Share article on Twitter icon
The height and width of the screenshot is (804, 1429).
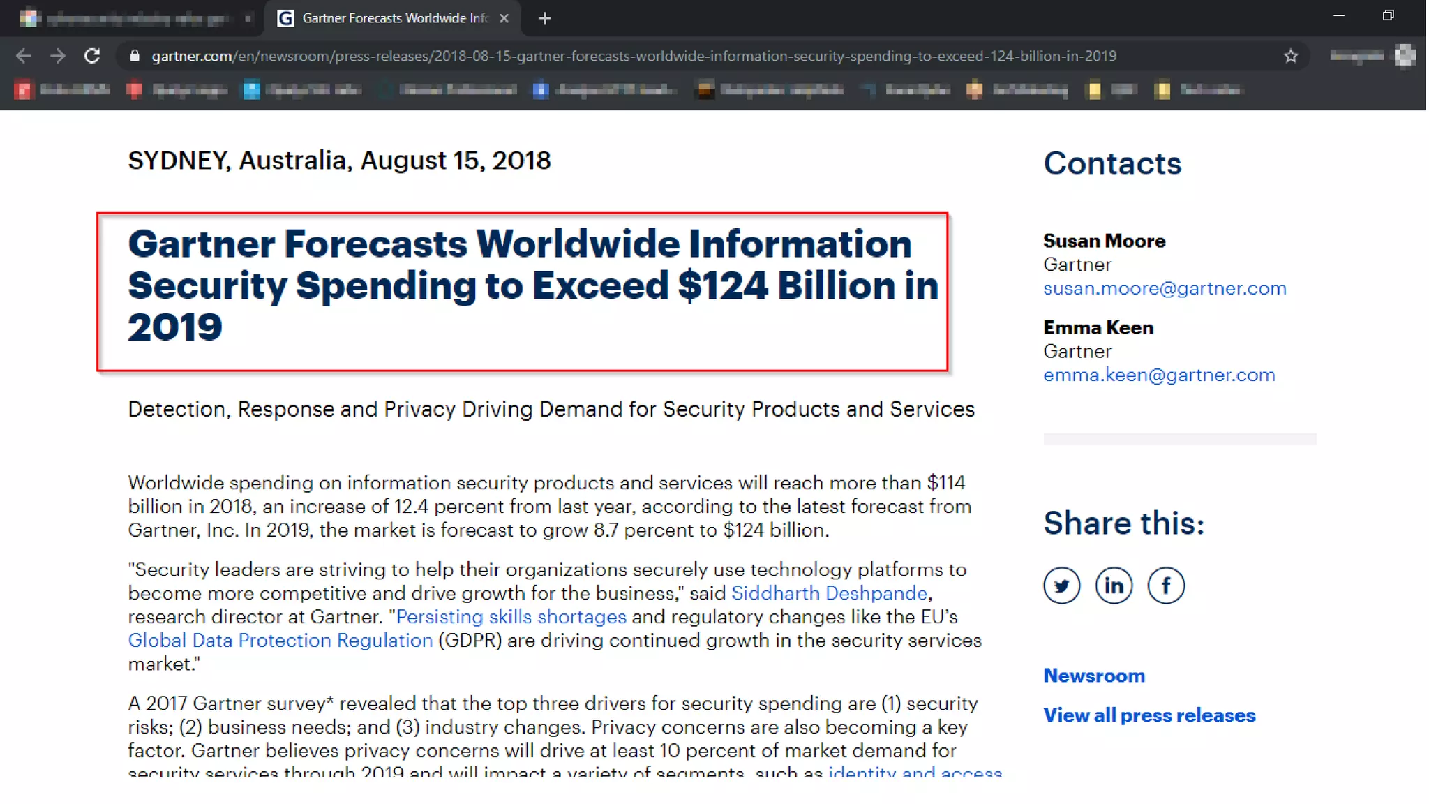(x=1061, y=586)
